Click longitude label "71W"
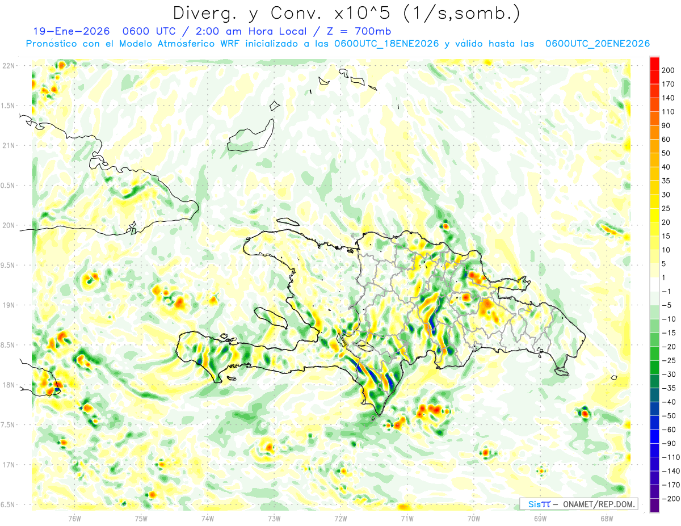The height and width of the screenshot is (526, 681). pos(407,518)
